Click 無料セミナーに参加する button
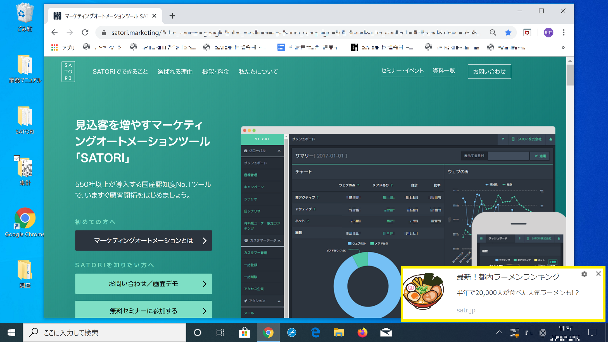Image resolution: width=608 pixels, height=342 pixels. [143, 310]
